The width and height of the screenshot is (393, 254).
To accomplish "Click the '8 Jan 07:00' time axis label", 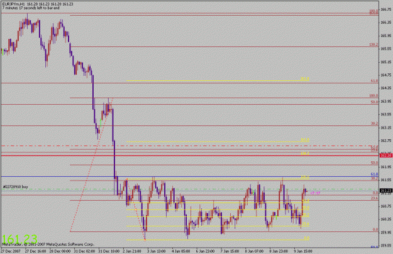I will click(x=254, y=251).
